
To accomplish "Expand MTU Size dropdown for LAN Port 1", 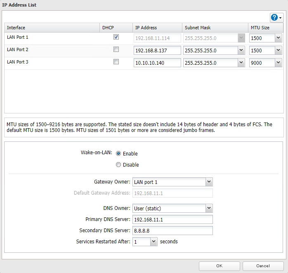I will coord(278,38).
